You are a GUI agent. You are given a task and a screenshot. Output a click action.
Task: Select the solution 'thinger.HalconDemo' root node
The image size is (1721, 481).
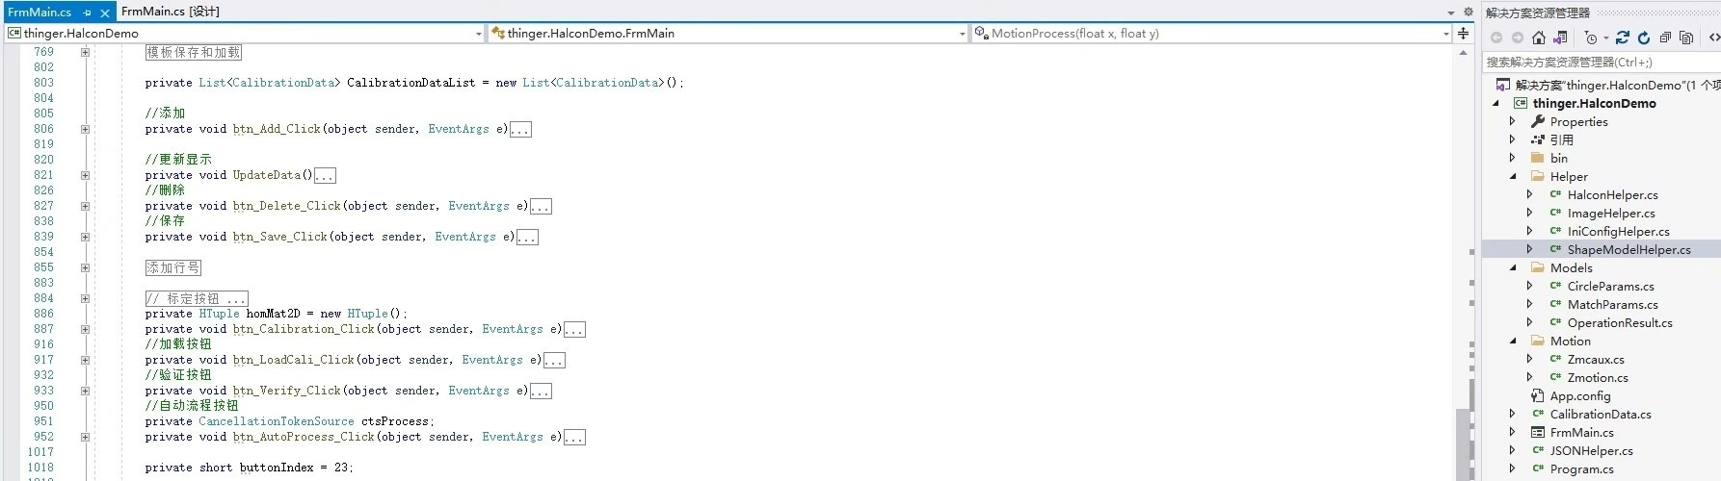(x=1607, y=85)
